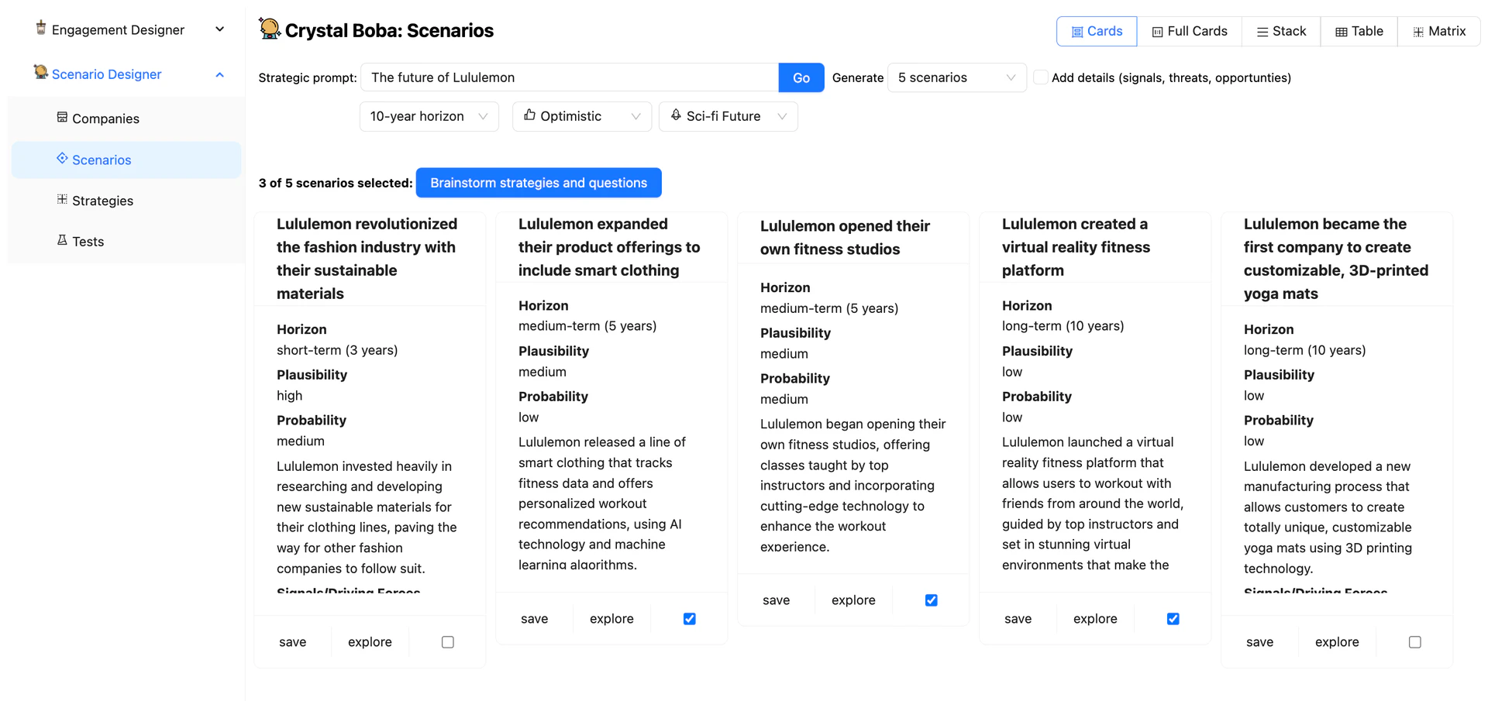Open the 5 scenarios count dropdown
This screenshot has width=1488, height=701.
[x=956, y=77]
